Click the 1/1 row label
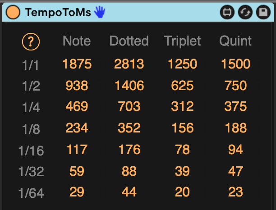276x210 pixels. pos(31,65)
